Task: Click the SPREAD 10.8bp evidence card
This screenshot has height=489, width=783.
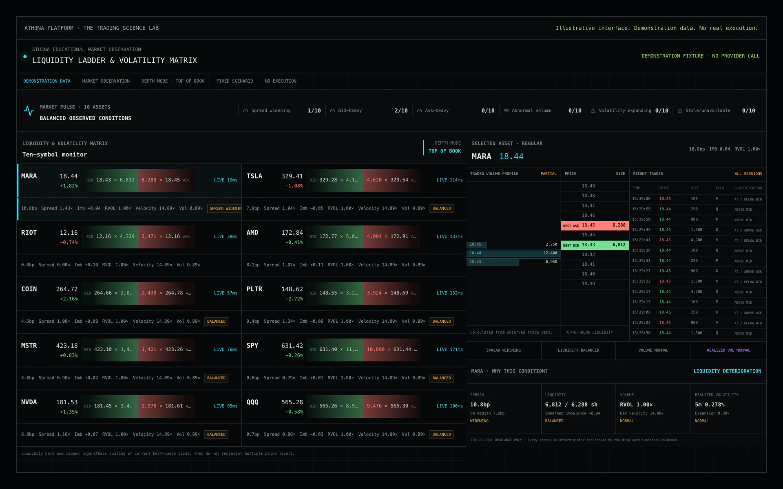Action: pos(504,408)
